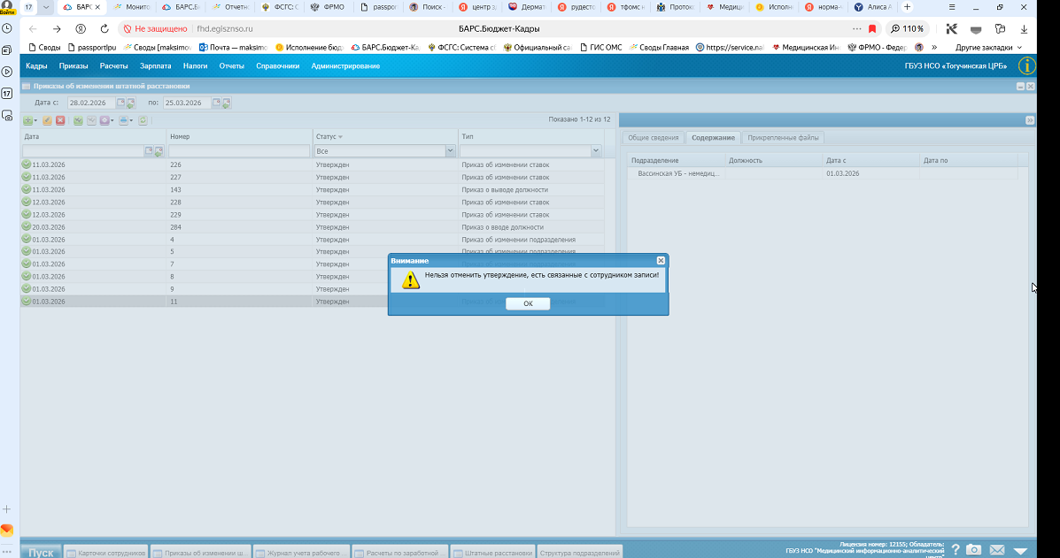Open new browser tab with plus button

point(907,7)
